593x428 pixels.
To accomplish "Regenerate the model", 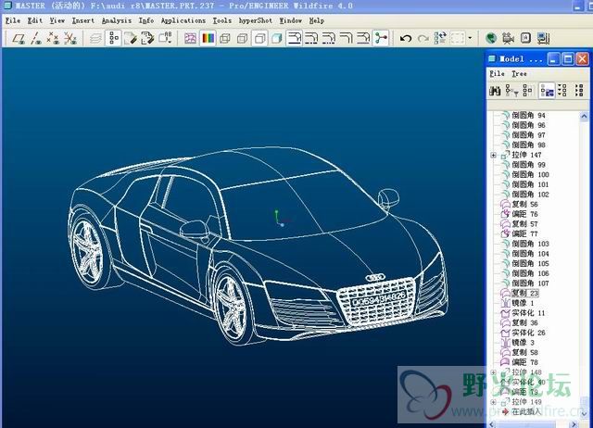I will (x=440, y=38).
